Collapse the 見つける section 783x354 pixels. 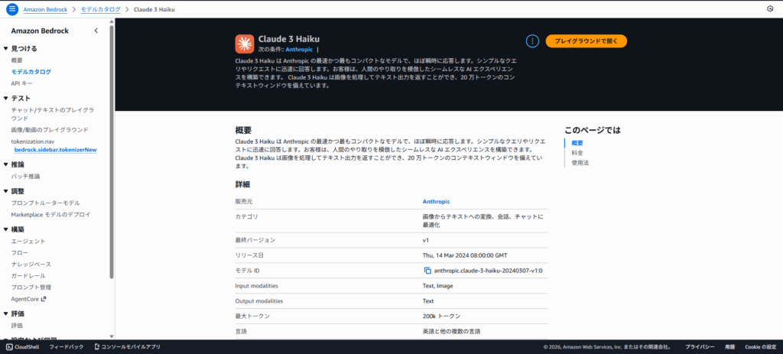click(x=5, y=48)
